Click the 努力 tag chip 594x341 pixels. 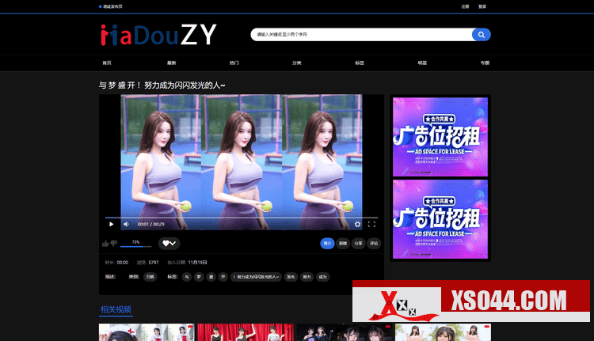(x=307, y=277)
